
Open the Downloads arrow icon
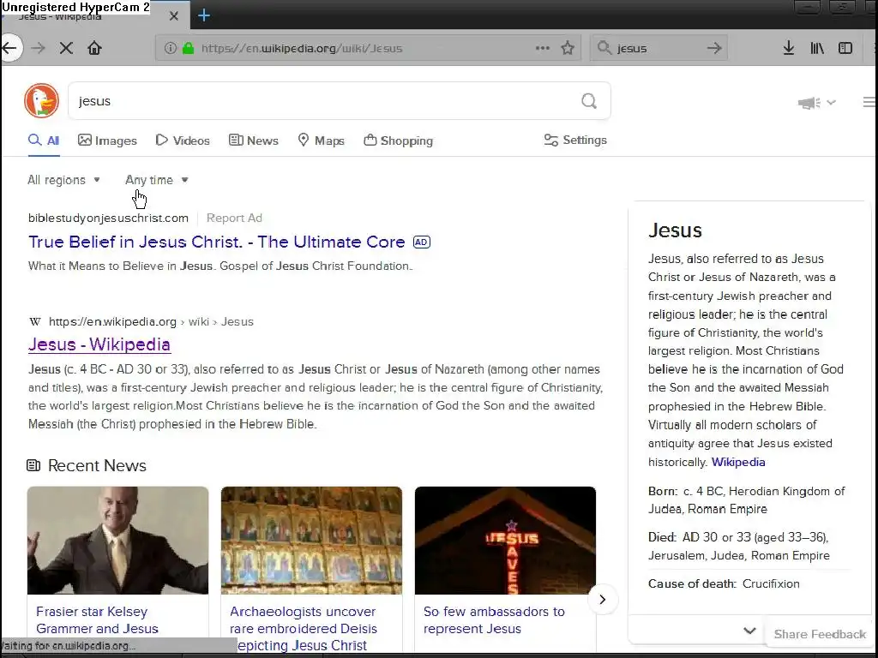(x=789, y=48)
